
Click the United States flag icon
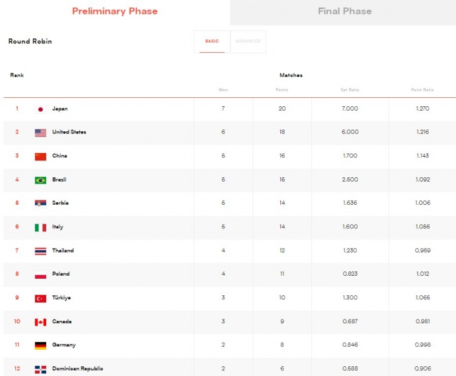[x=40, y=133]
